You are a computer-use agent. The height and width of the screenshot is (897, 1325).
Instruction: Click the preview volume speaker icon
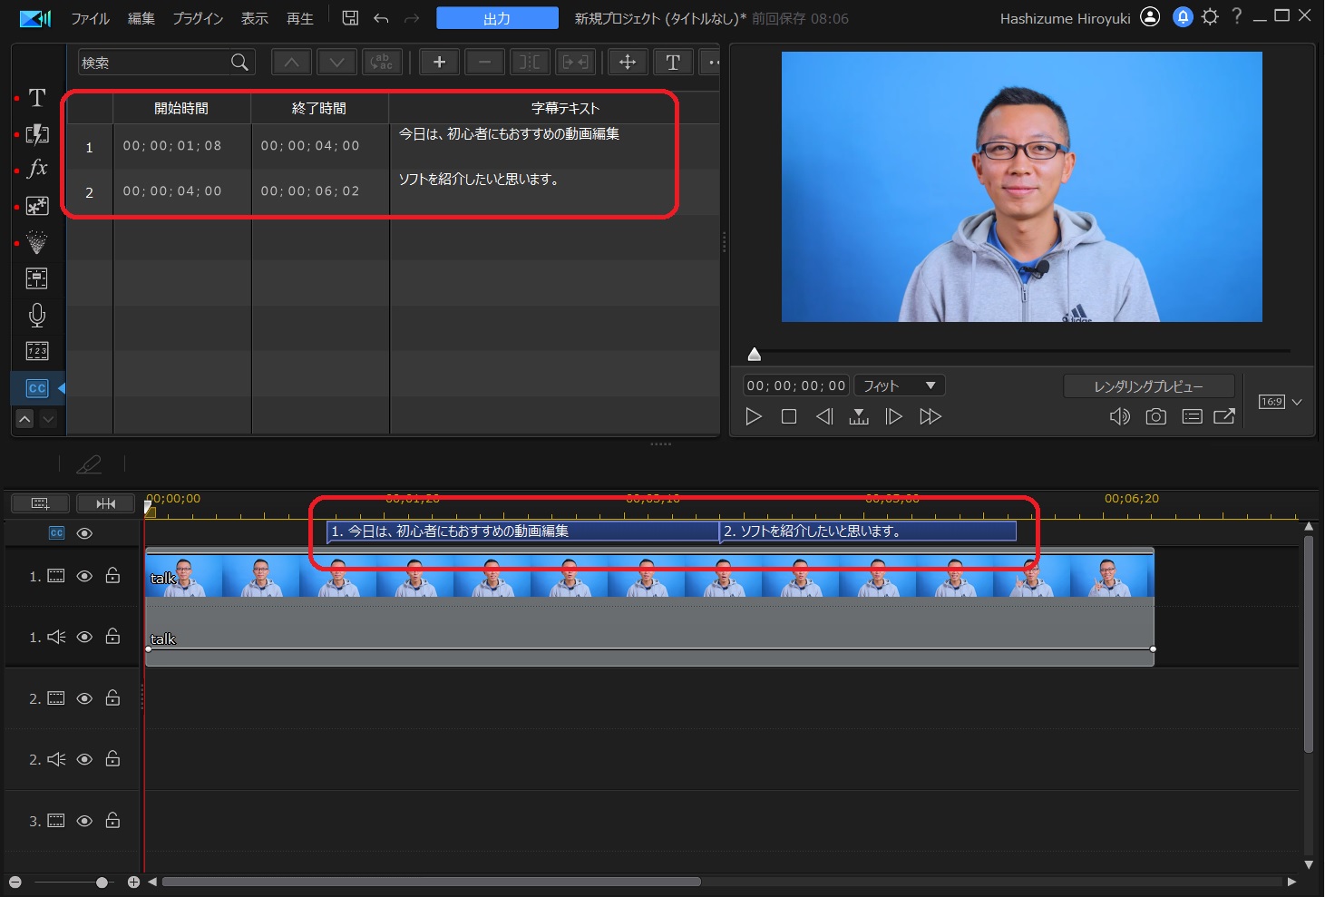1119,416
